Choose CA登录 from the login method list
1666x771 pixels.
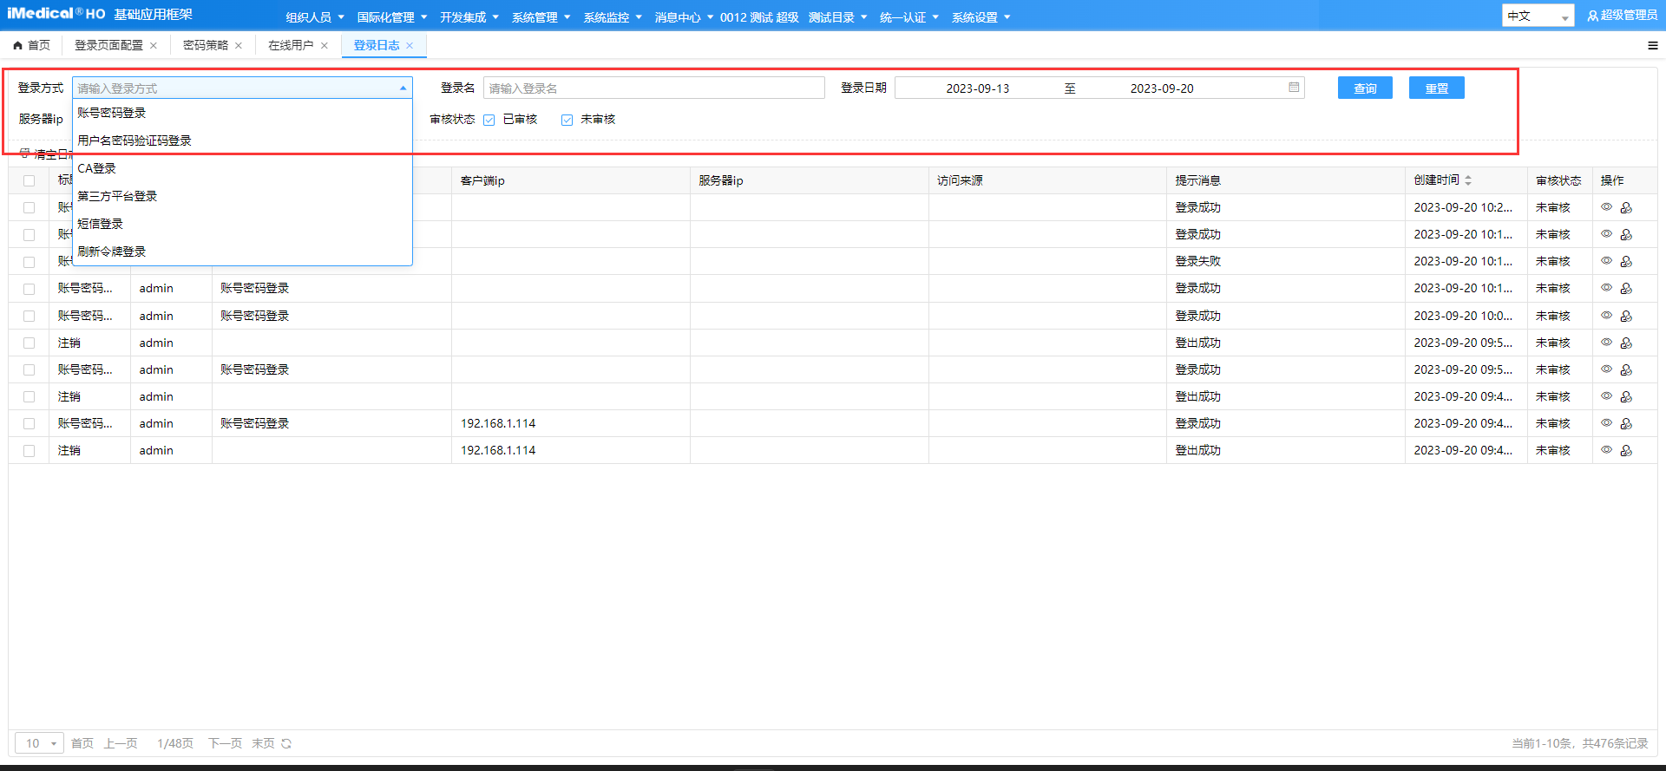(96, 168)
